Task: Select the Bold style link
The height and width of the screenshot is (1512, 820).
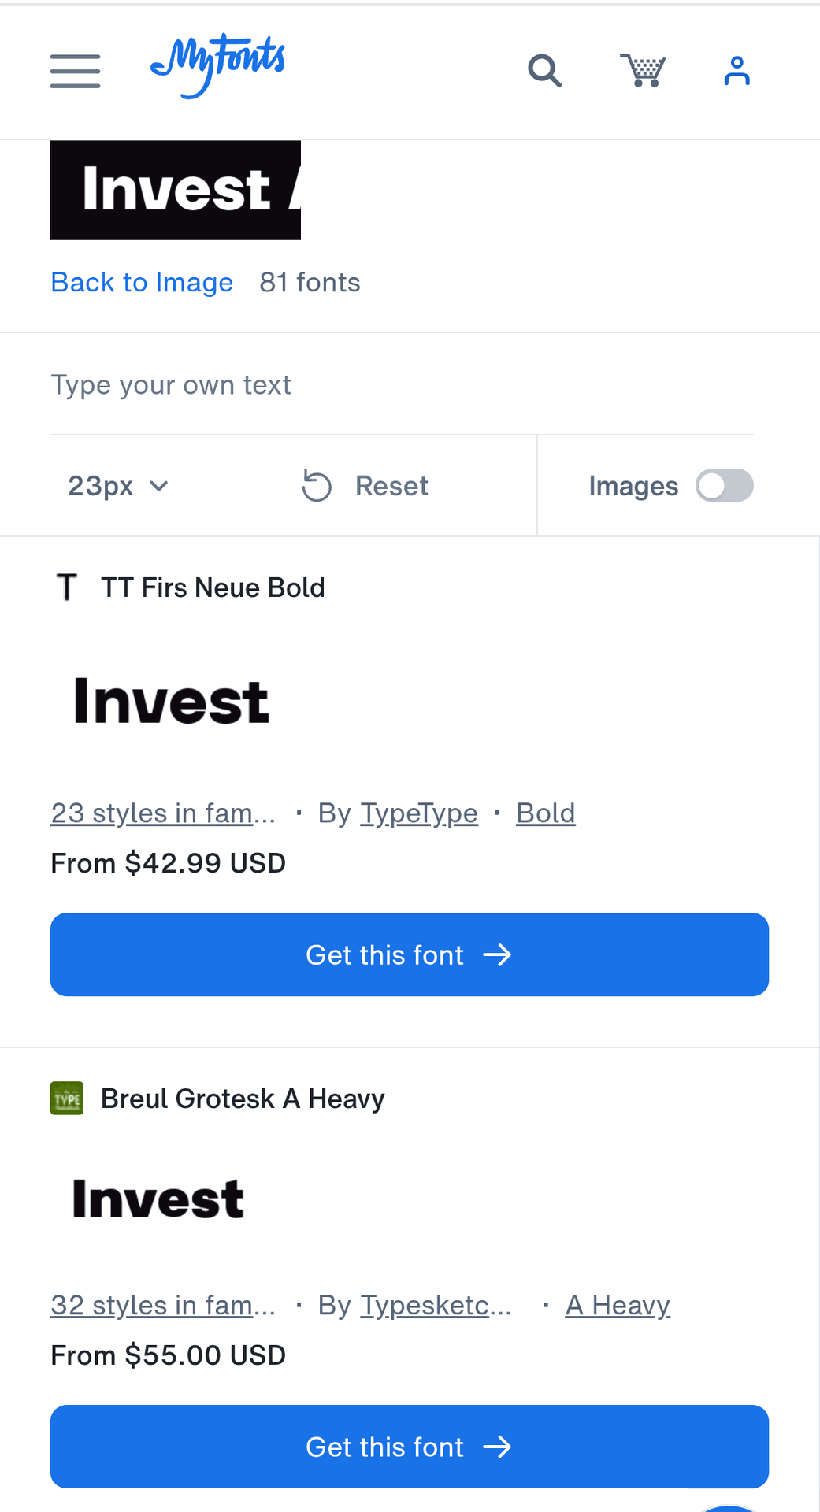Action: click(546, 813)
